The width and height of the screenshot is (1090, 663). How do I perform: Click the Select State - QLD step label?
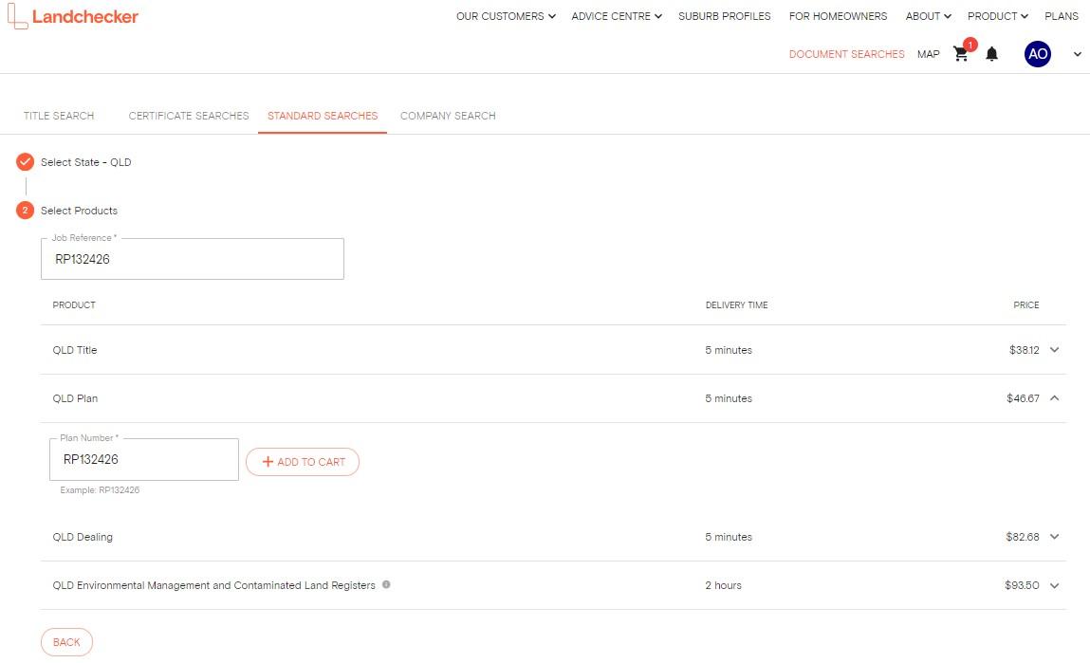pos(85,162)
